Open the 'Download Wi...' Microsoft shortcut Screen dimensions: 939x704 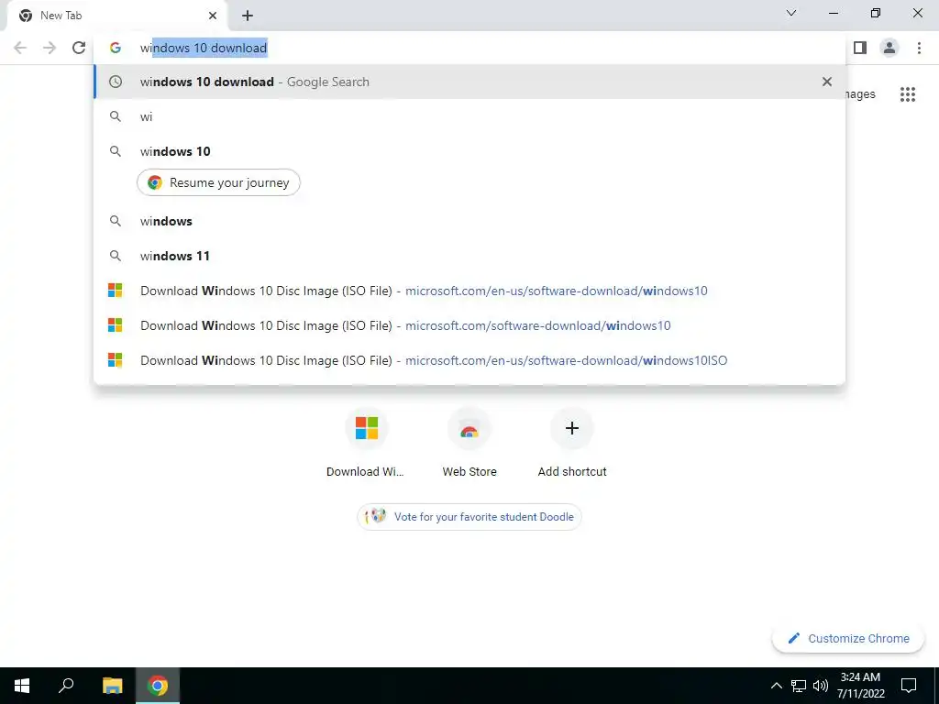click(x=366, y=444)
